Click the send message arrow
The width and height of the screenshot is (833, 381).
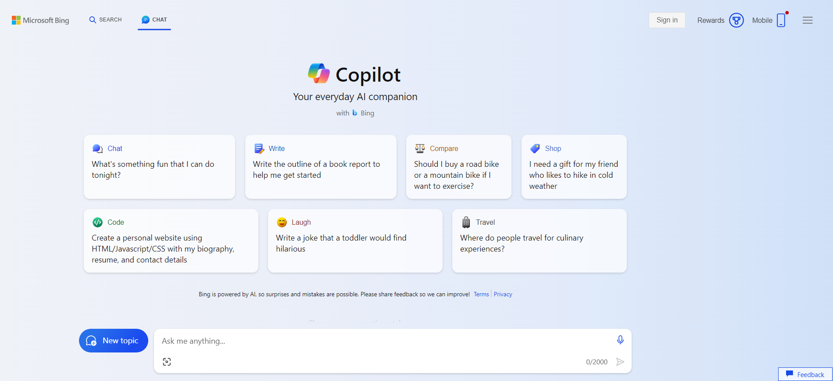[x=620, y=361]
